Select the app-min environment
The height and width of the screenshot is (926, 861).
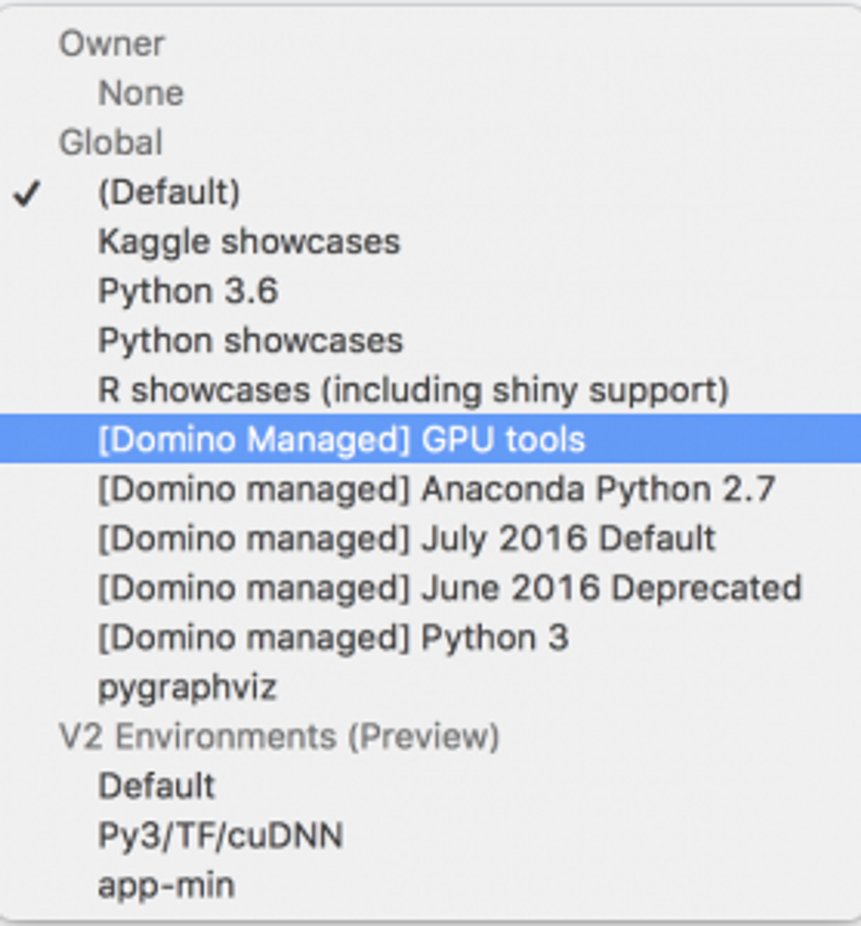[x=166, y=885]
